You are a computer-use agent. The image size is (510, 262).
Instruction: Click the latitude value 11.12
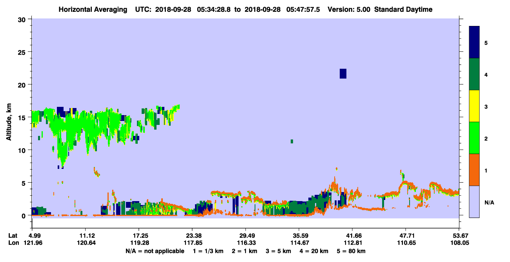click(85, 236)
